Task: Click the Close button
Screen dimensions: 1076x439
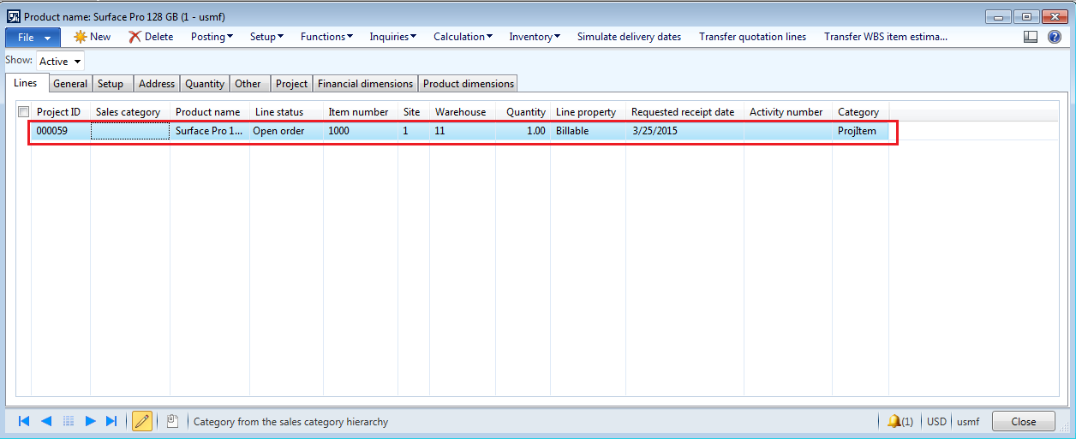Action: [x=1023, y=421]
